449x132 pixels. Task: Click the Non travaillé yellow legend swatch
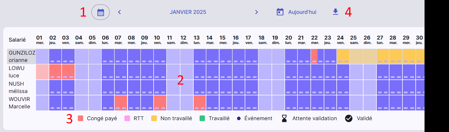154,118
